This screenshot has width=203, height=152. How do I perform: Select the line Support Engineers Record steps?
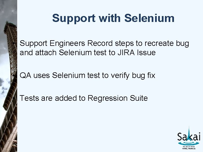pos(104,44)
